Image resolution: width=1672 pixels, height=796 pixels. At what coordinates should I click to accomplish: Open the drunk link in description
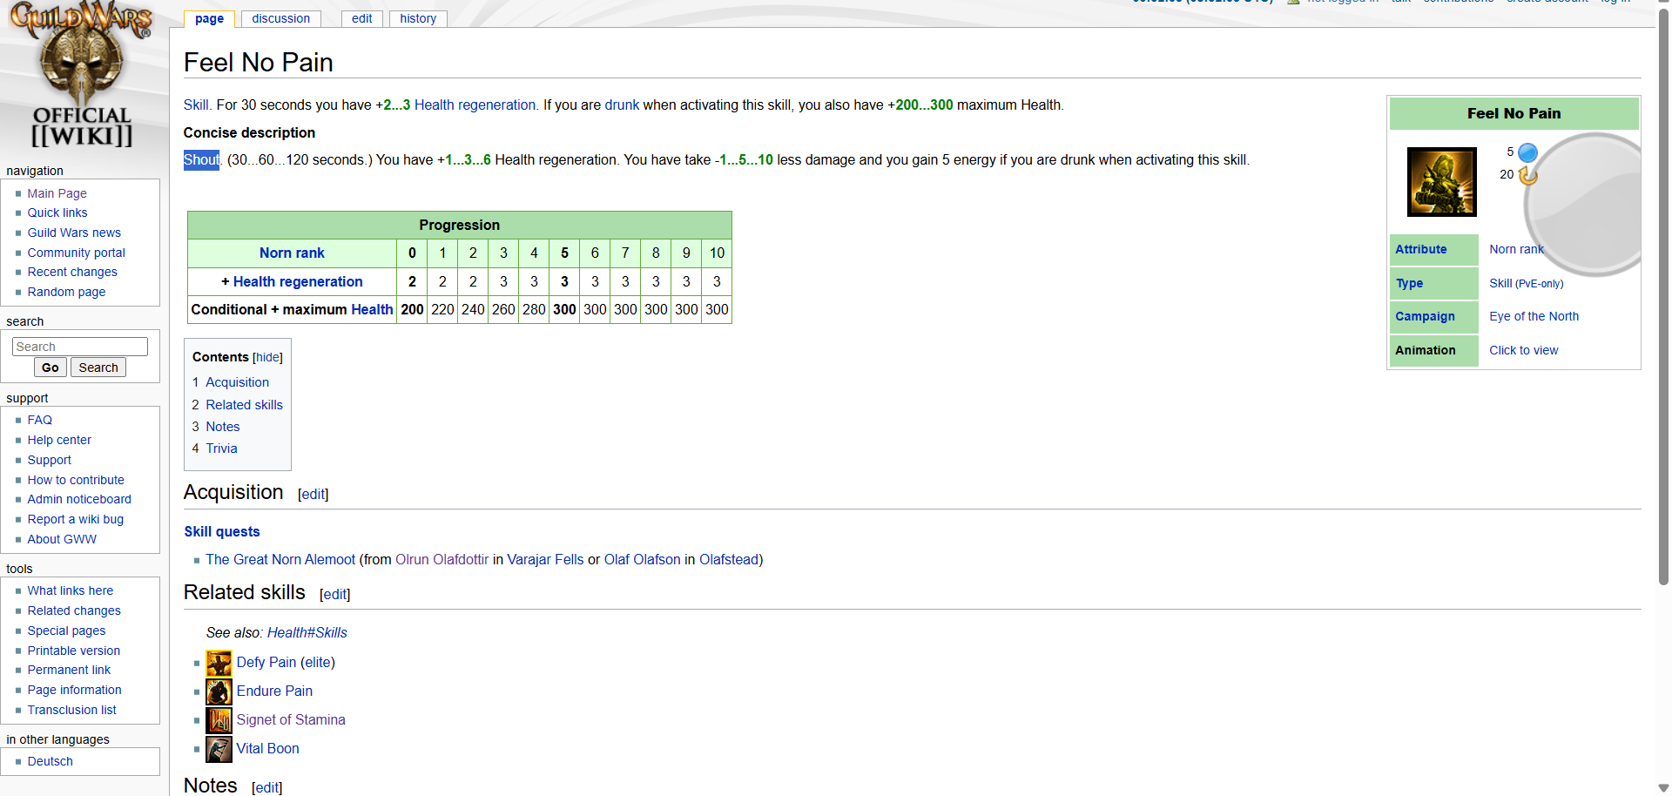pos(622,105)
